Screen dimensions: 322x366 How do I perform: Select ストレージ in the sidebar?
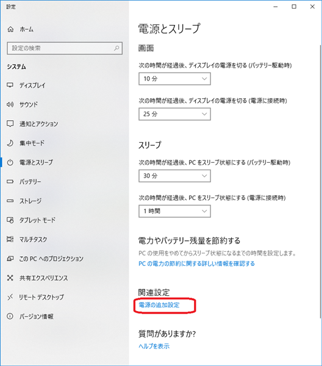30,201
